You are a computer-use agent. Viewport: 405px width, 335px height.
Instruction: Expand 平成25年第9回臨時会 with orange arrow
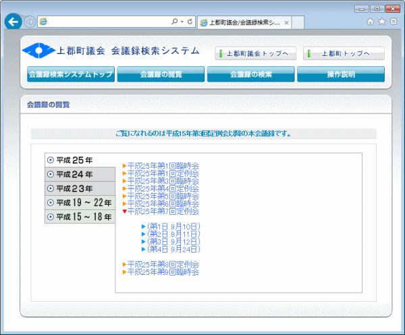click(124, 272)
